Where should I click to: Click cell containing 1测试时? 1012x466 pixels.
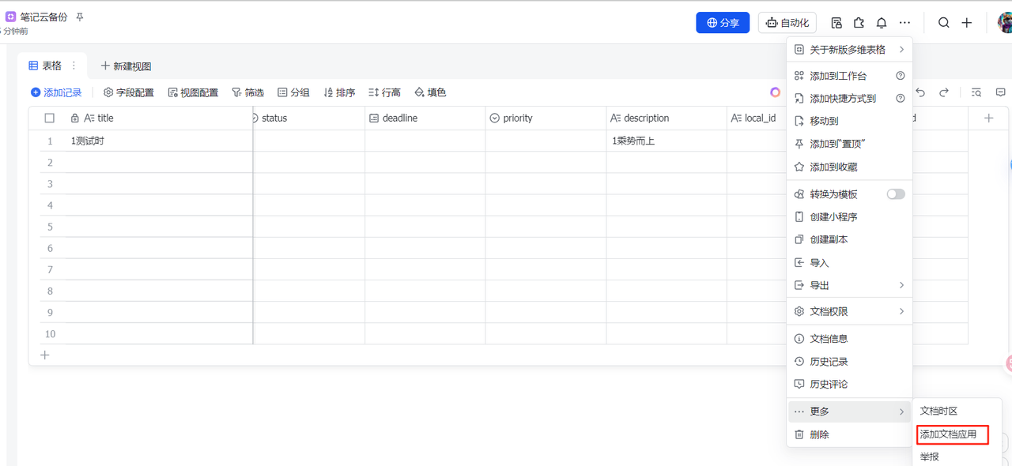pos(158,141)
